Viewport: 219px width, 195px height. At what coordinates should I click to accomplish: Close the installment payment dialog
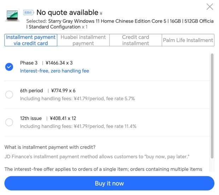pyautogui.click(x=210, y=7)
